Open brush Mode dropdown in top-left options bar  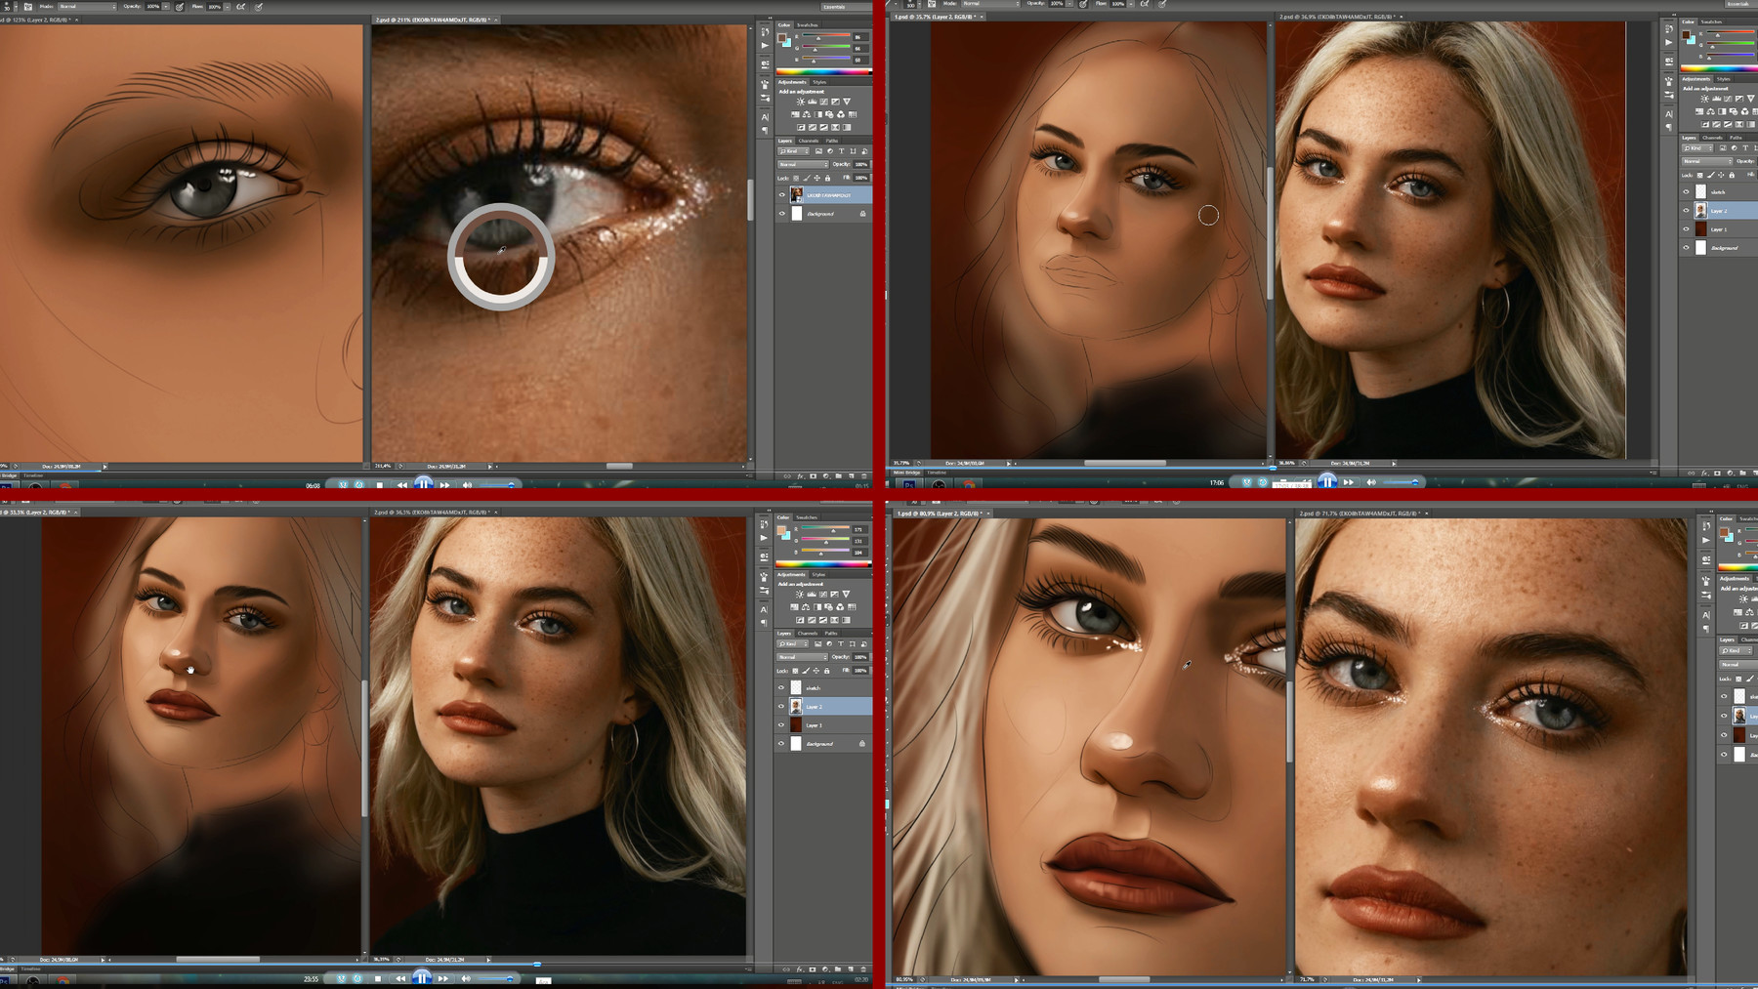pos(86,6)
